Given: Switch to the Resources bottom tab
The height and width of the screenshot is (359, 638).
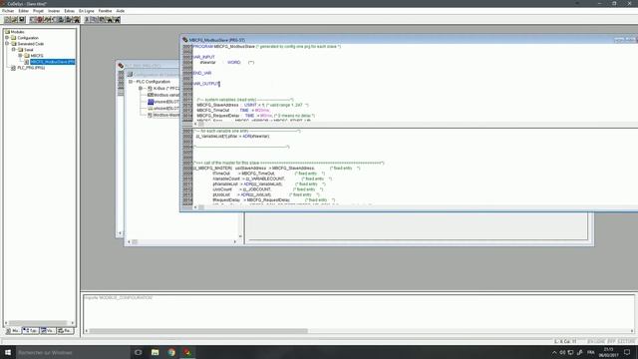Looking at the screenshot, I should click(65, 331).
